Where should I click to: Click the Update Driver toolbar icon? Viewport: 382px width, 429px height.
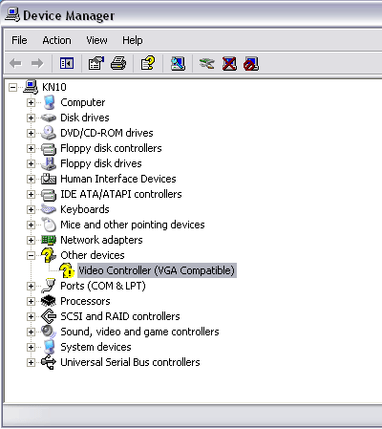coord(207,63)
